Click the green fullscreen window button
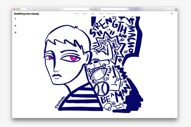The width and height of the screenshot is (191, 127). pos(18,9)
